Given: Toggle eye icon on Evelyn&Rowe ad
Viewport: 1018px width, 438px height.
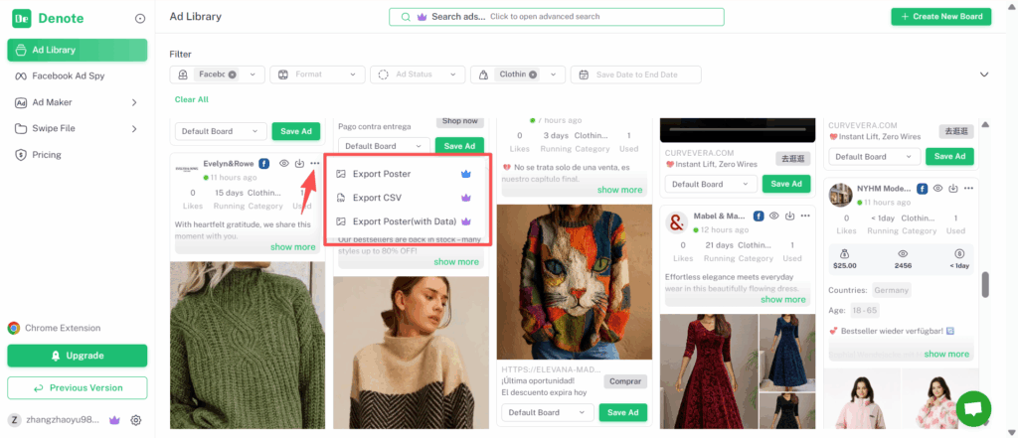Looking at the screenshot, I should [x=283, y=164].
